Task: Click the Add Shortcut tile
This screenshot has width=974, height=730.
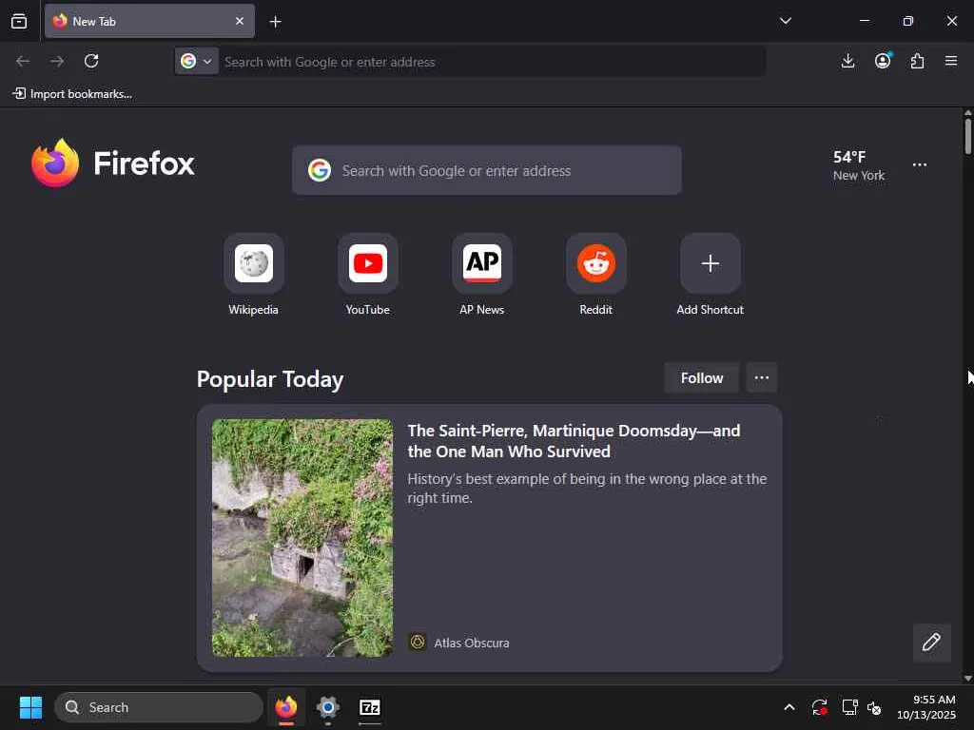Action: 710,275
